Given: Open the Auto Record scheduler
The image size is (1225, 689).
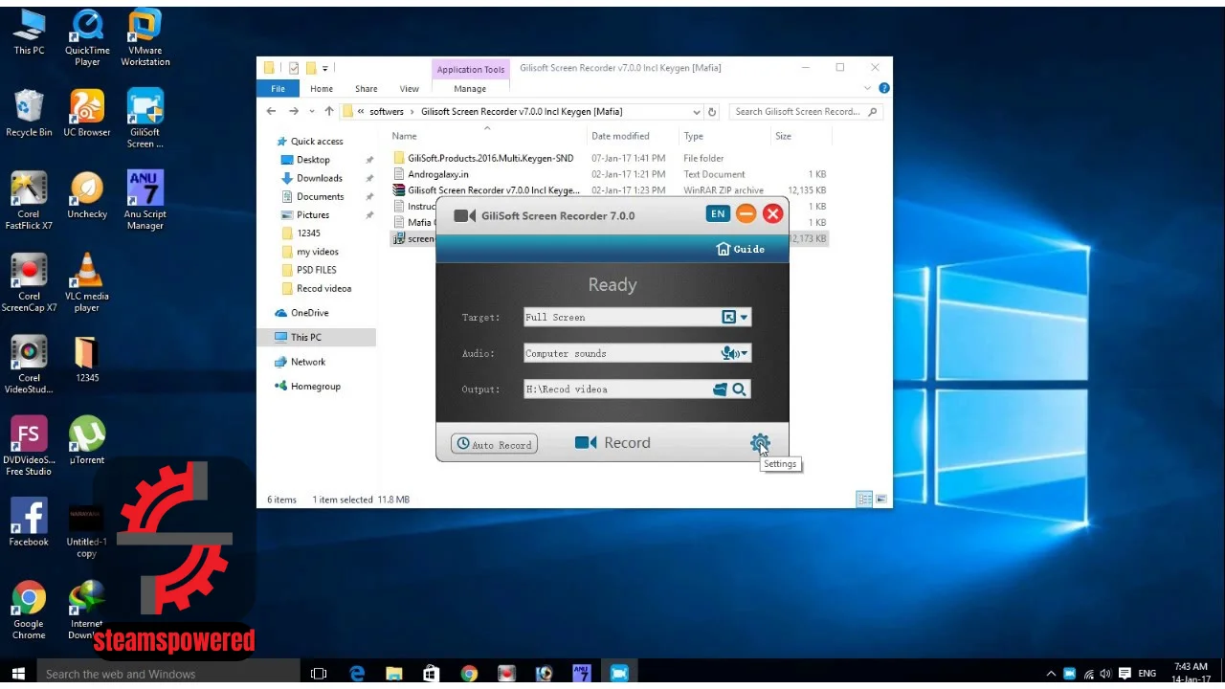Looking at the screenshot, I should pyautogui.click(x=495, y=444).
